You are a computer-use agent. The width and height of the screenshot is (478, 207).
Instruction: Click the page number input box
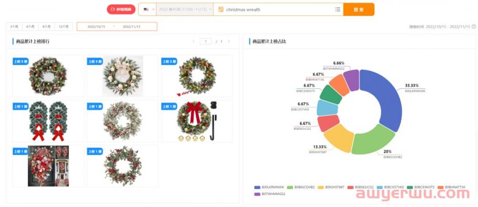click(x=206, y=41)
